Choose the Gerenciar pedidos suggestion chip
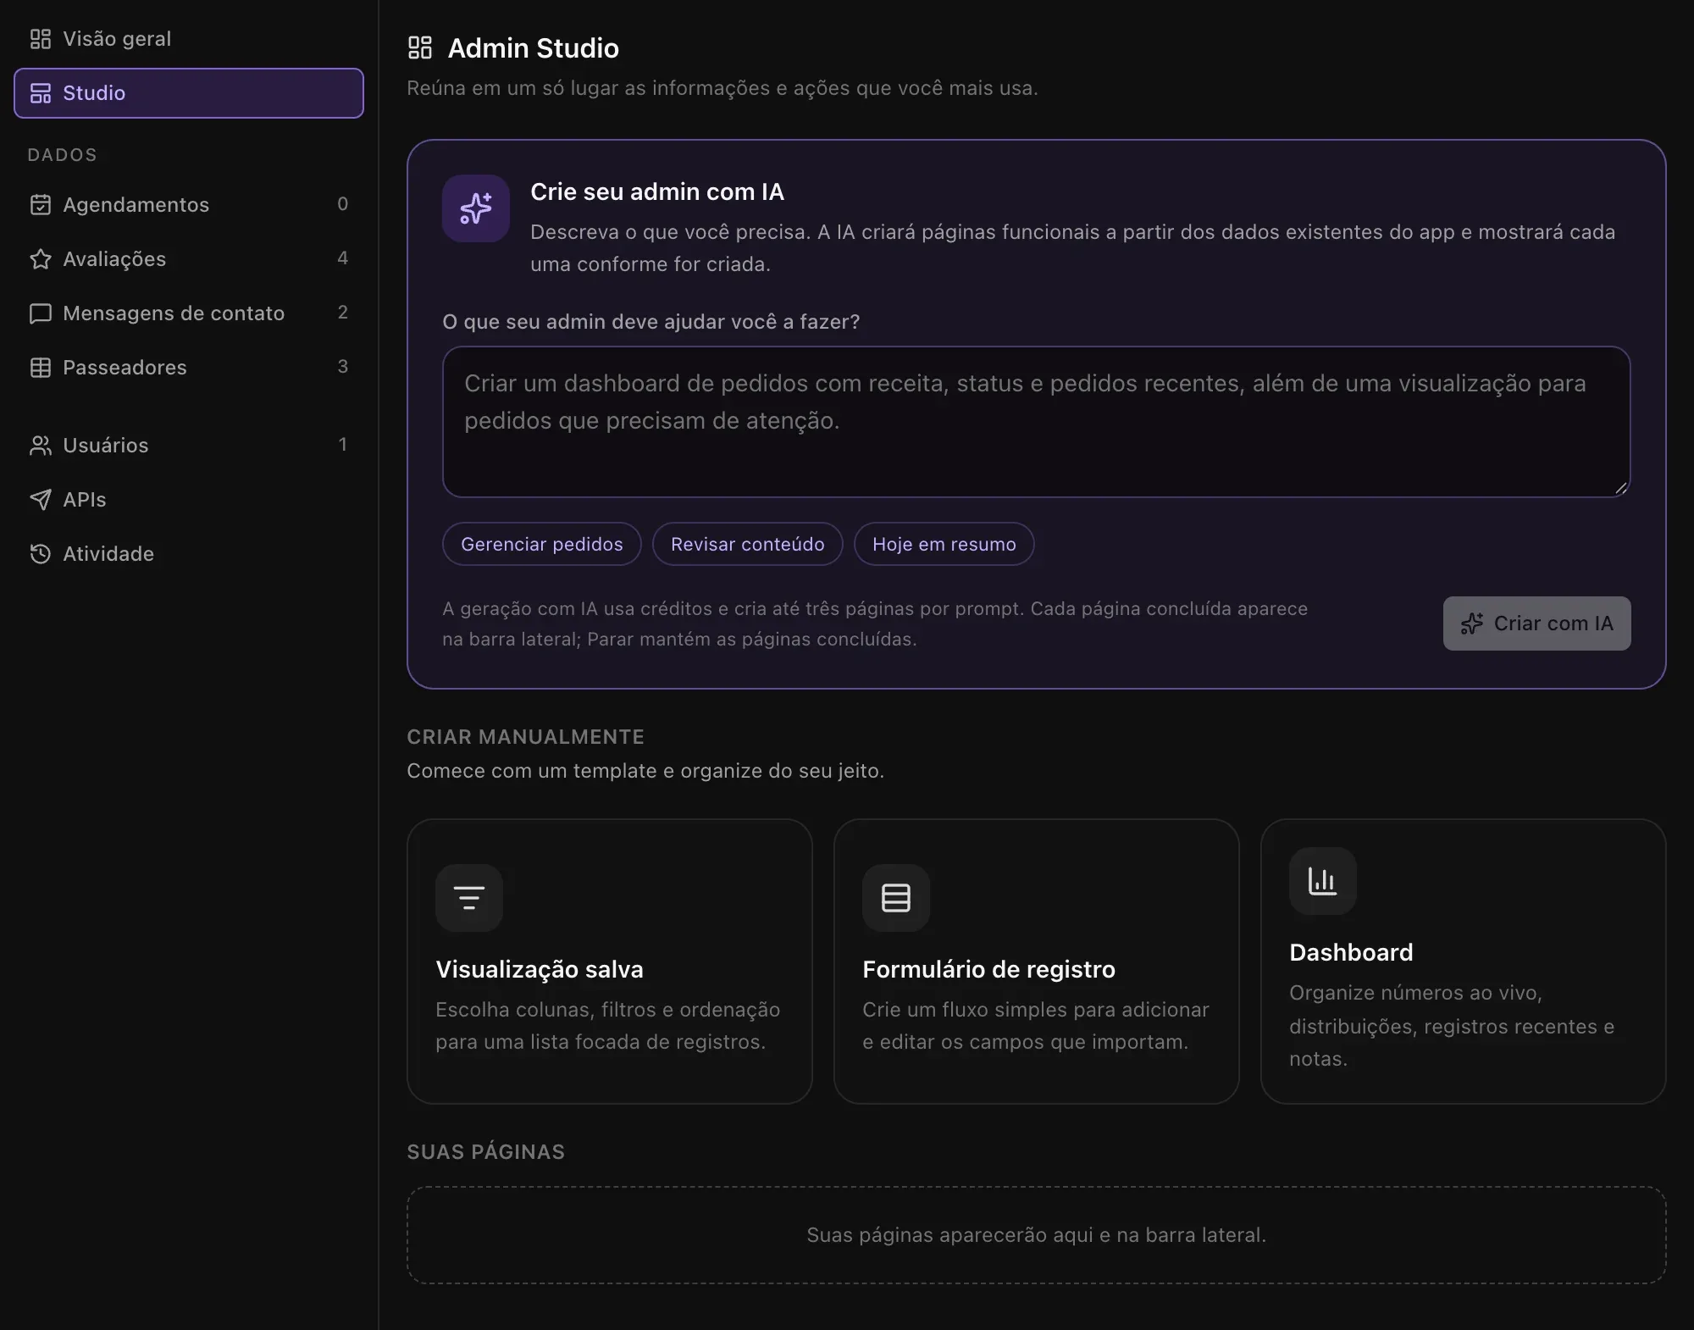This screenshot has width=1694, height=1330. click(542, 544)
